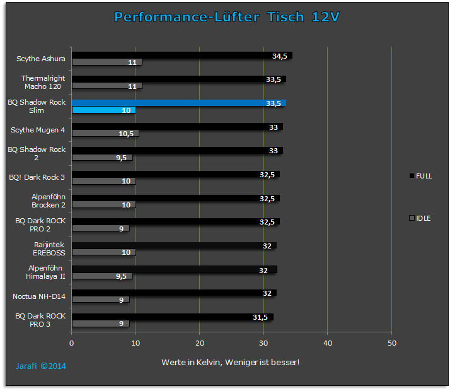Viewport: 450px width, 391px height.
Task: Click the 32 full value of Noctua NH-D14
Action: pyautogui.click(x=267, y=293)
